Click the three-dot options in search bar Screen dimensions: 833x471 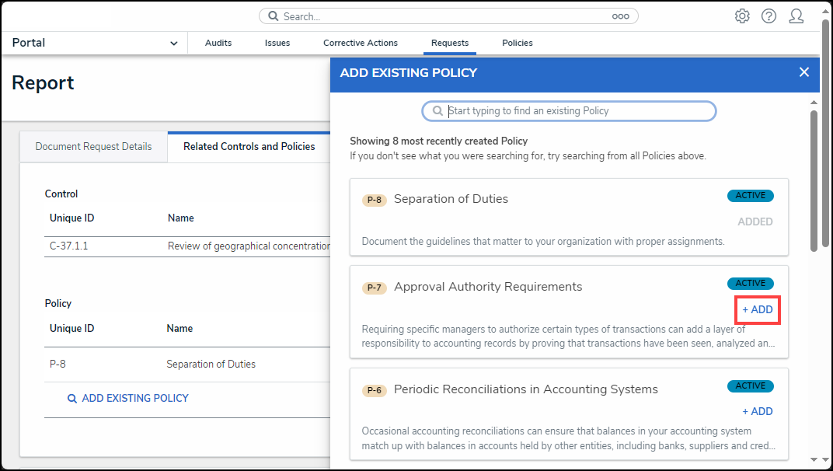point(620,16)
